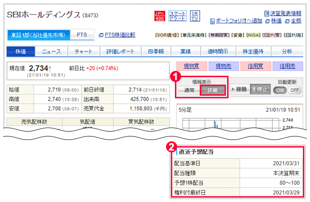
Task: Open the 四季報 tab
Action: (x=156, y=52)
